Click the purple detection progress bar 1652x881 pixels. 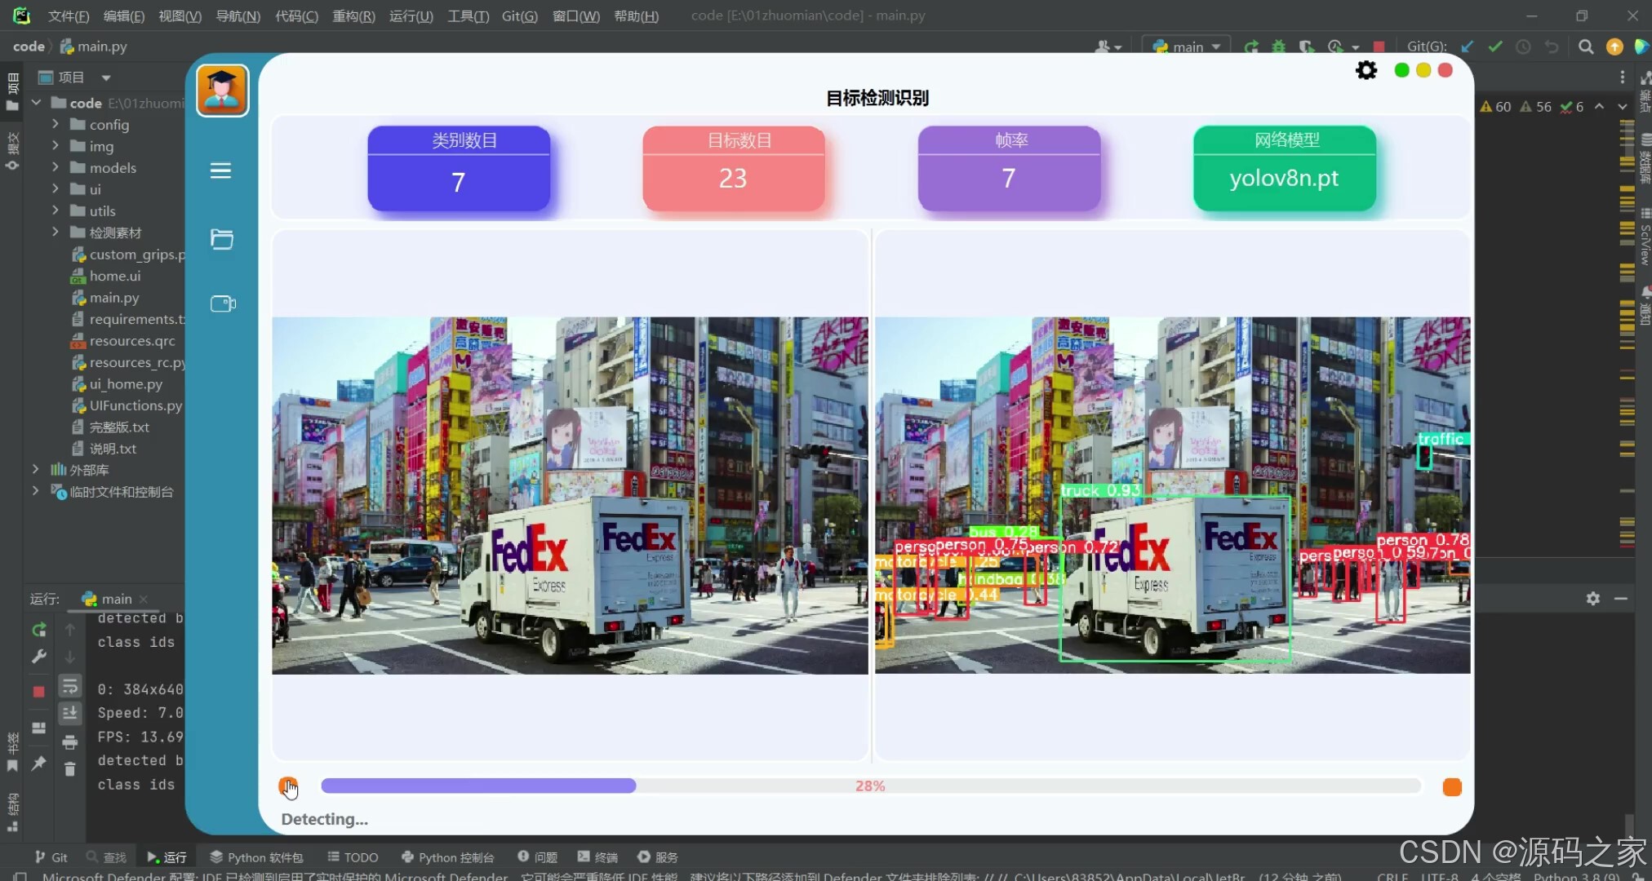pyautogui.click(x=478, y=786)
